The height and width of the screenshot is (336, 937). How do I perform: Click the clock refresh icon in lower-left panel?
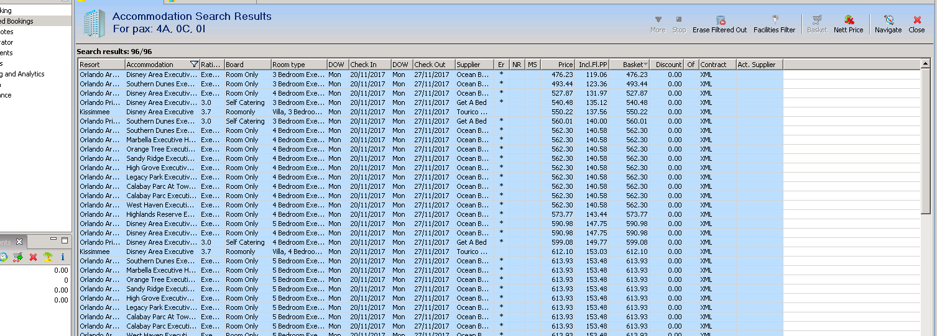[3, 257]
